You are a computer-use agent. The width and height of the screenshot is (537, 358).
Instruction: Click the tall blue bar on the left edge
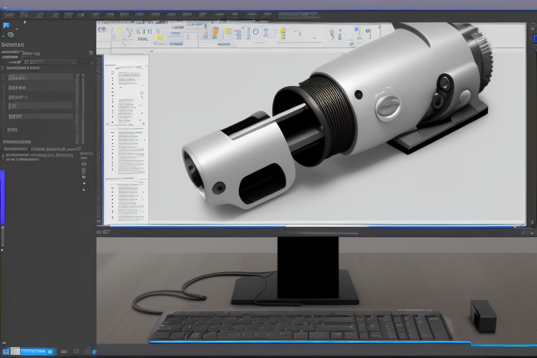click(x=2, y=197)
